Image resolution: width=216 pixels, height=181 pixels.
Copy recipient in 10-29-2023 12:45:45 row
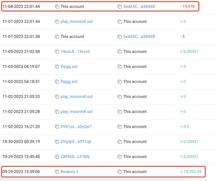tap(119, 157)
